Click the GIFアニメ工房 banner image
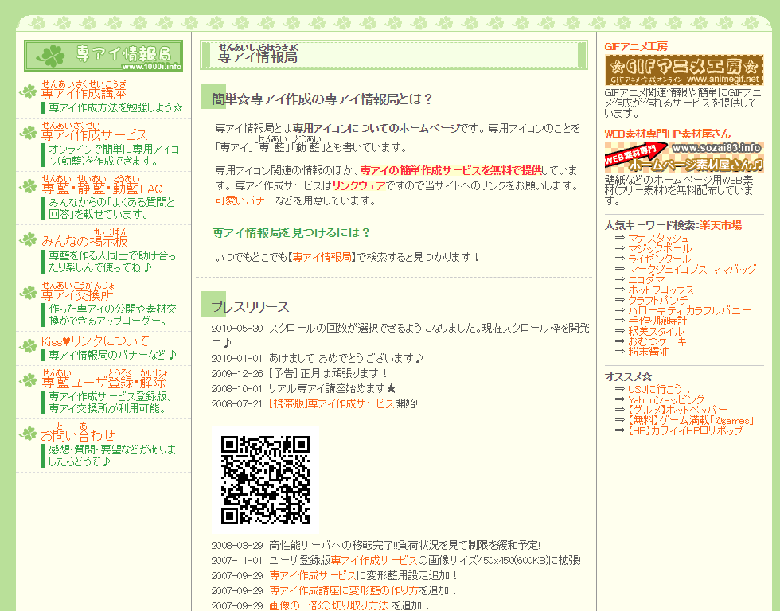 pyautogui.click(x=684, y=70)
